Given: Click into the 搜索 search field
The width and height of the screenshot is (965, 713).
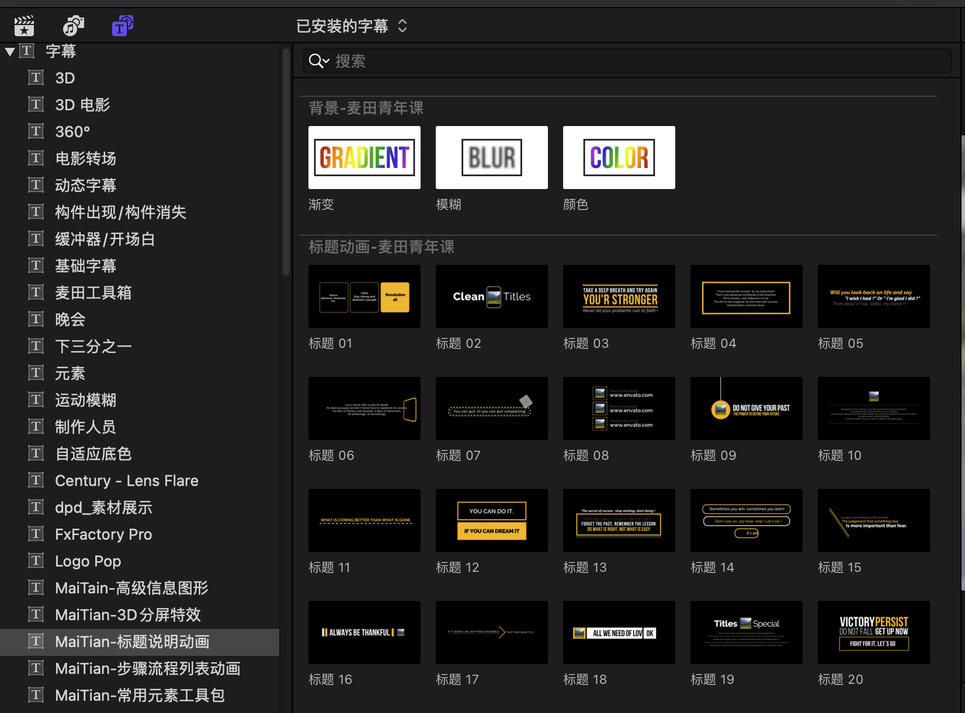Looking at the screenshot, I should (x=627, y=61).
